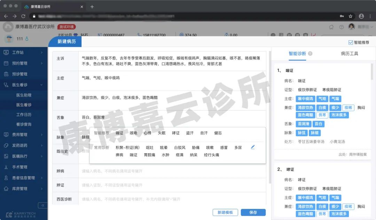376x220 pixels.
Task: Click the 新建模板 button
Action: (x=225, y=212)
